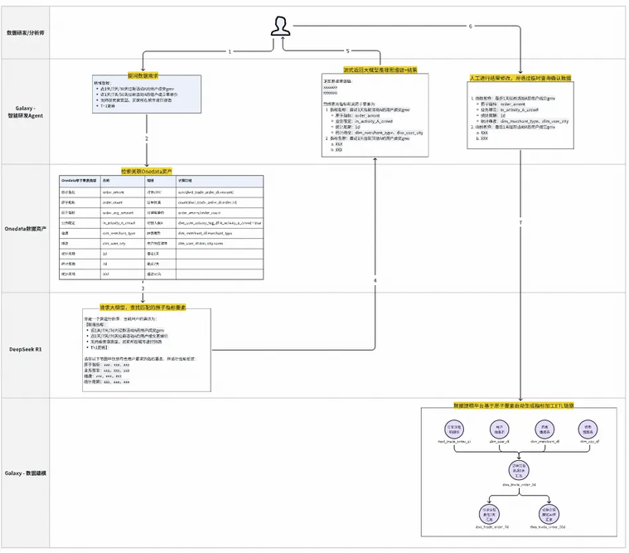Click the order_count cell in the table
This screenshot has width=629, height=553.
click(123, 202)
